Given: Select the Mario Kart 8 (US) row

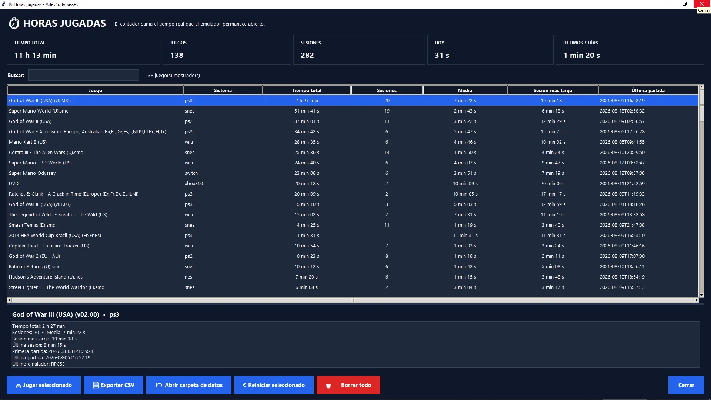Looking at the screenshot, I should point(353,142).
